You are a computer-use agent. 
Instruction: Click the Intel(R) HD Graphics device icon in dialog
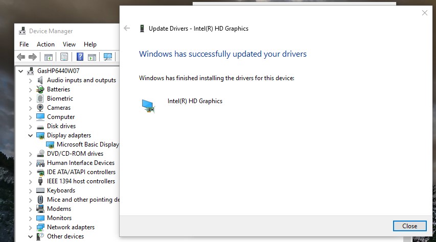tap(148, 106)
